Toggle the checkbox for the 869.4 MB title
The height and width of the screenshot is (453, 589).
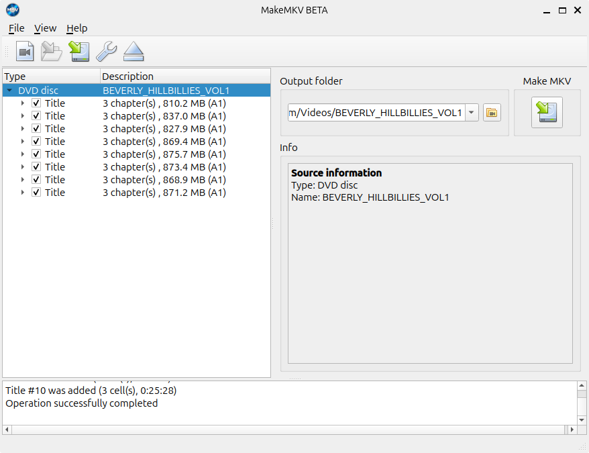click(36, 142)
